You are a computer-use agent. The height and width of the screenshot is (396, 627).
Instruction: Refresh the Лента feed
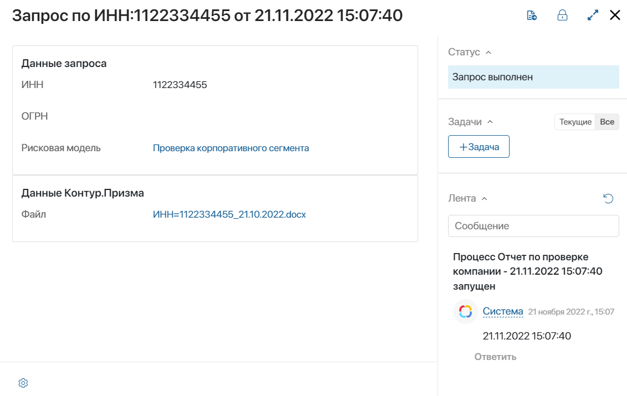(x=608, y=198)
